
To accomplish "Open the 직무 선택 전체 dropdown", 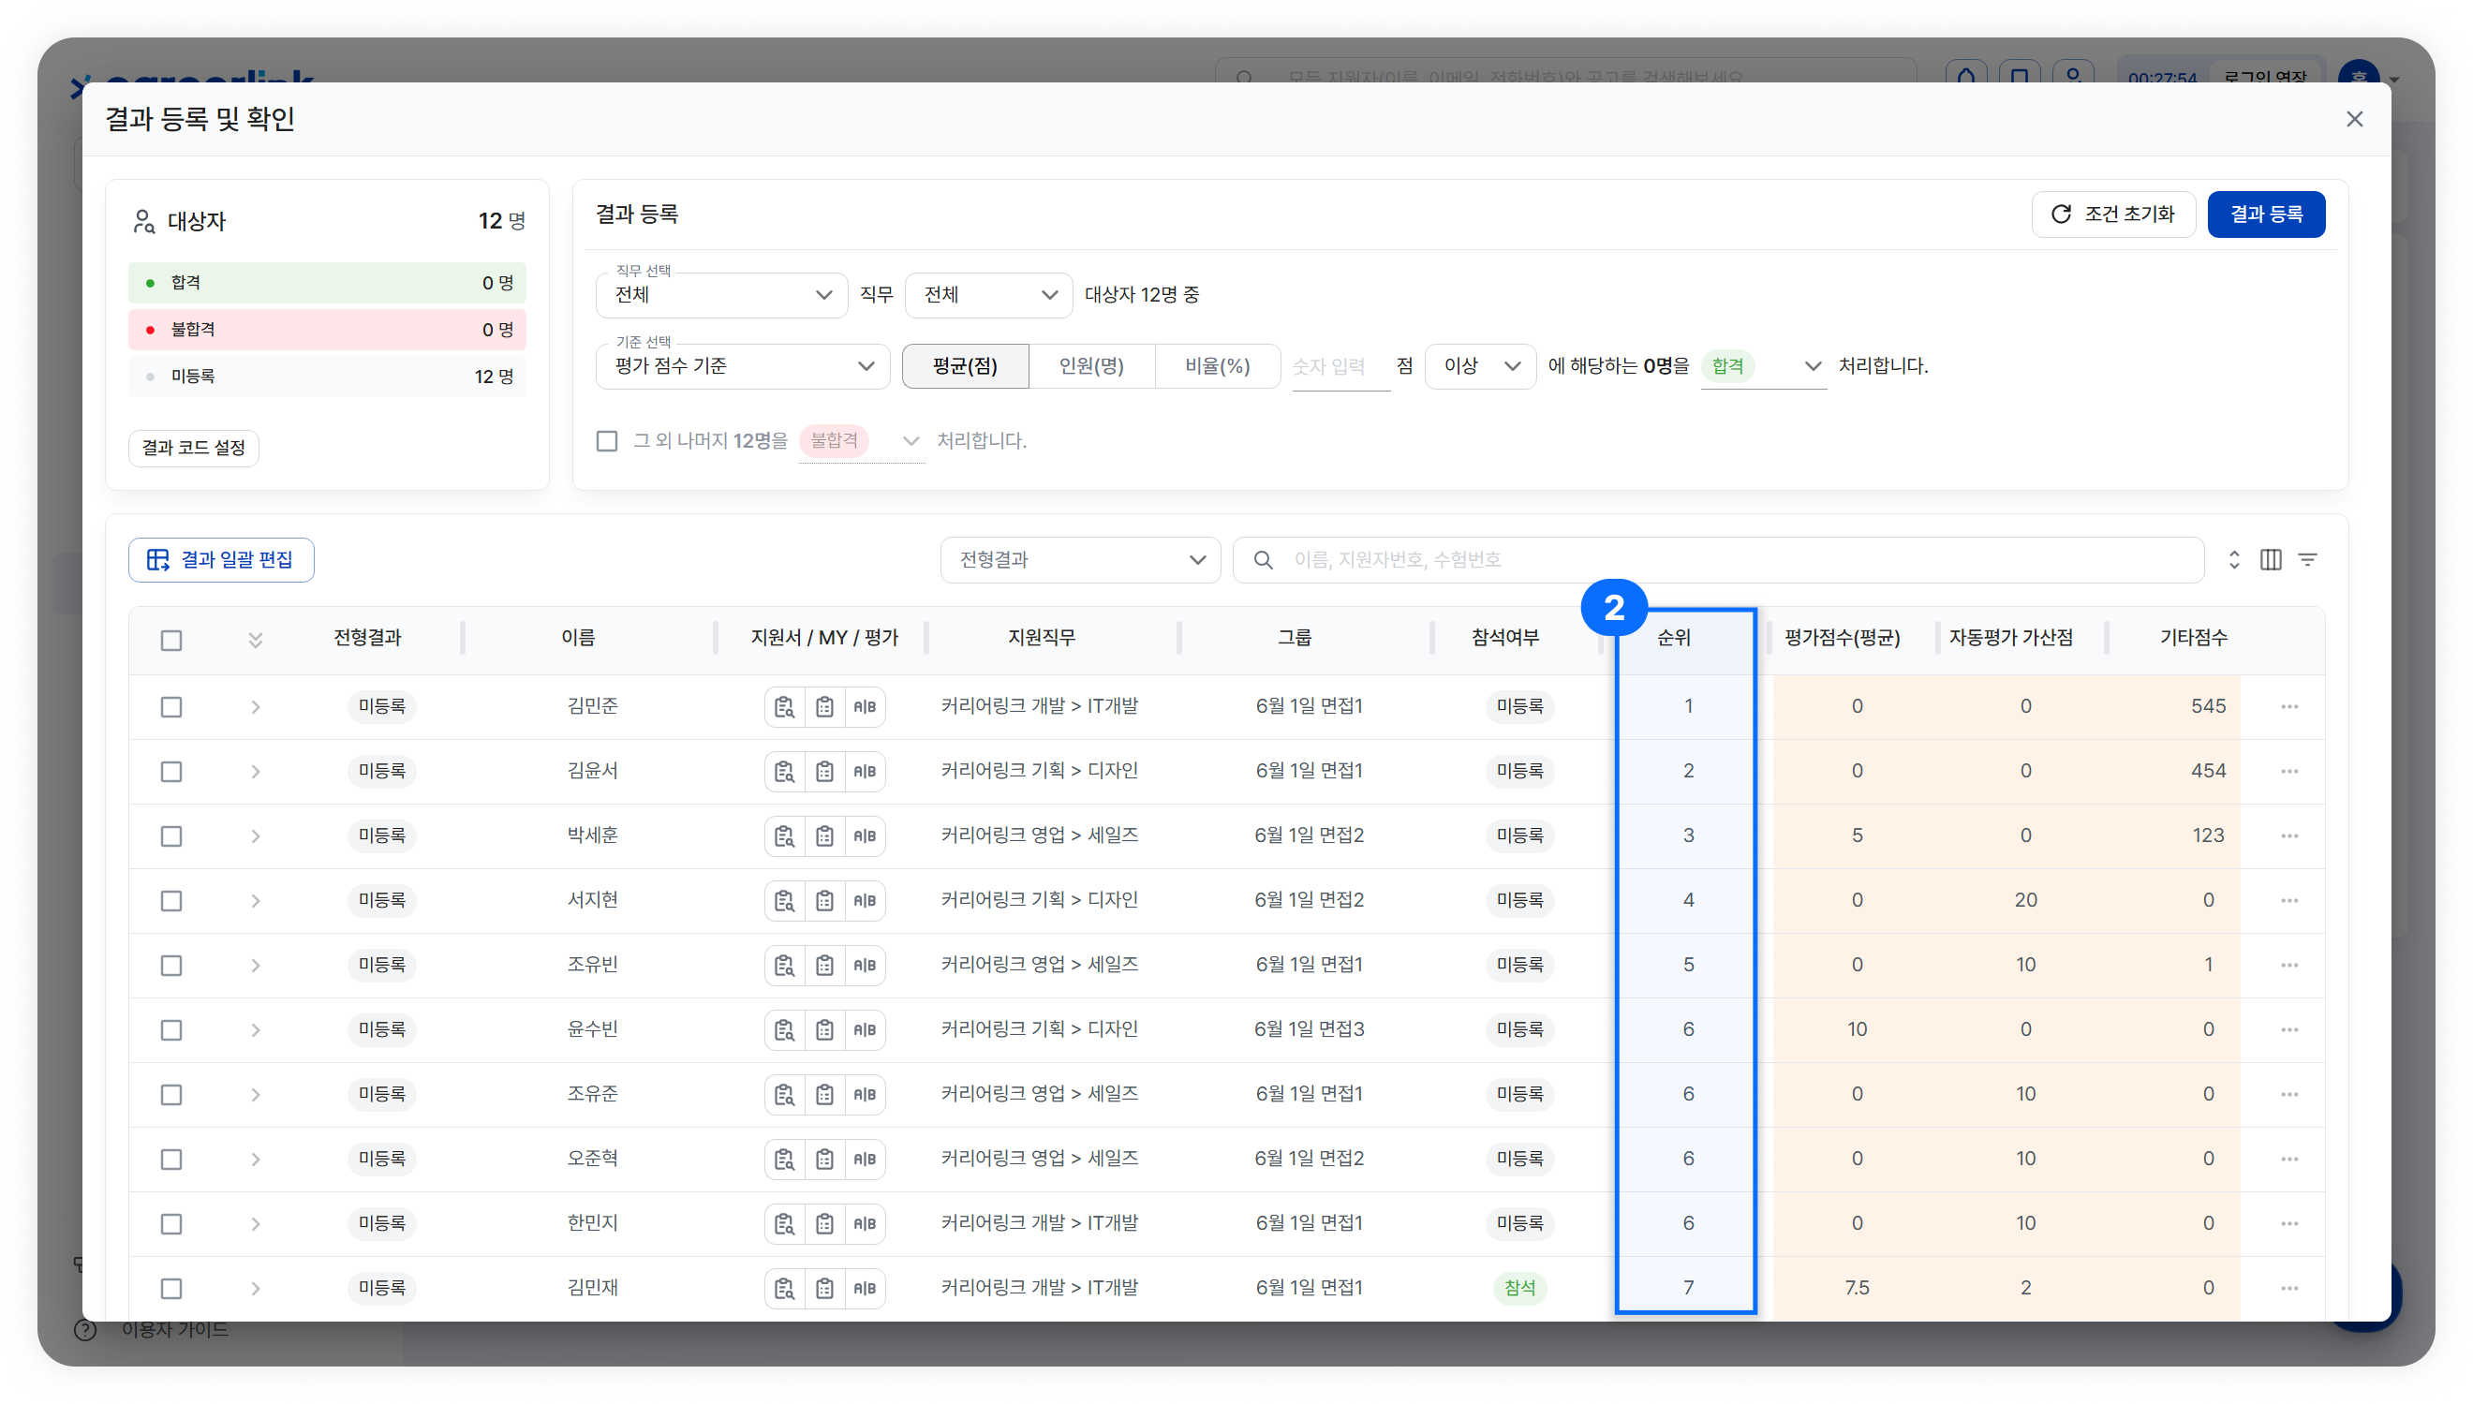I will point(721,295).
